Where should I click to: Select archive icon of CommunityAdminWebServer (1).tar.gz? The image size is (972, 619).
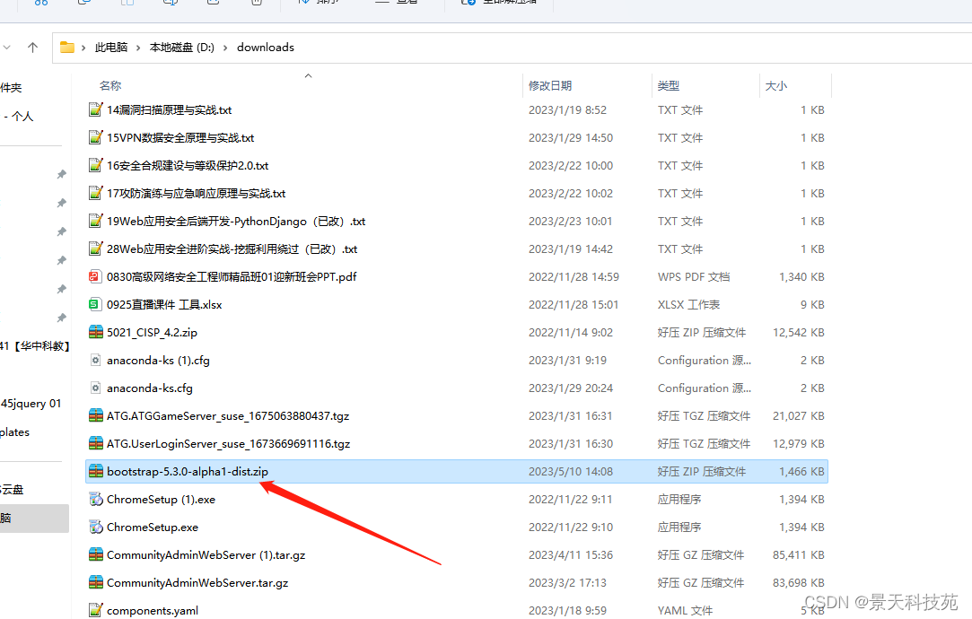[x=95, y=554]
